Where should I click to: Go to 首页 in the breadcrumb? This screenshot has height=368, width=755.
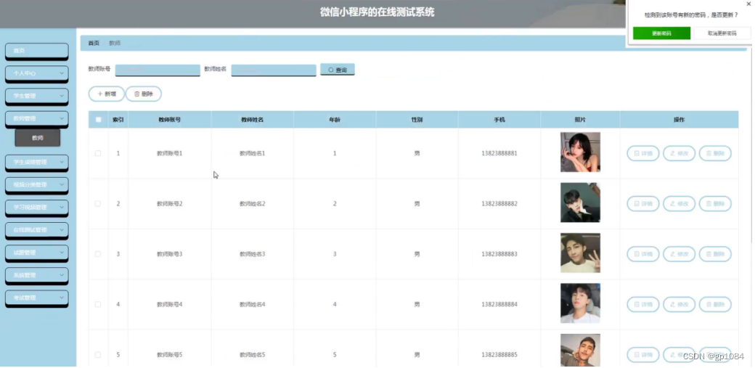tap(94, 44)
